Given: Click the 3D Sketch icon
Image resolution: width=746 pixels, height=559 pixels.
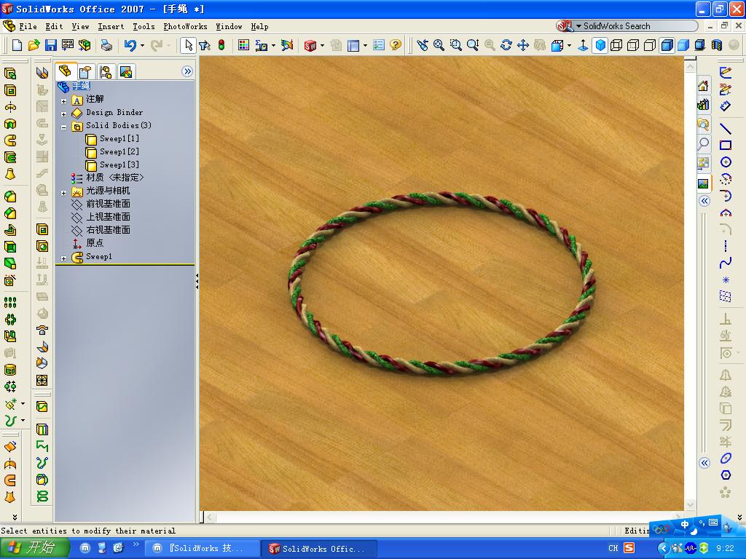Looking at the screenshot, I should point(725,90).
